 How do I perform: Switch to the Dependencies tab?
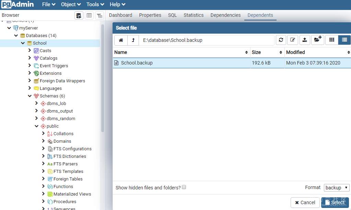click(x=225, y=15)
